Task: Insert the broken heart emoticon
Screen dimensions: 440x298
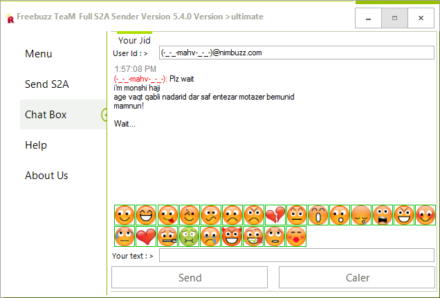Action: [275, 215]
